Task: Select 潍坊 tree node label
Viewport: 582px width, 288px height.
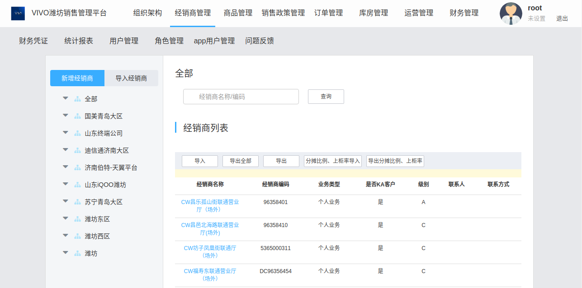Action: (x=91, y=253)
